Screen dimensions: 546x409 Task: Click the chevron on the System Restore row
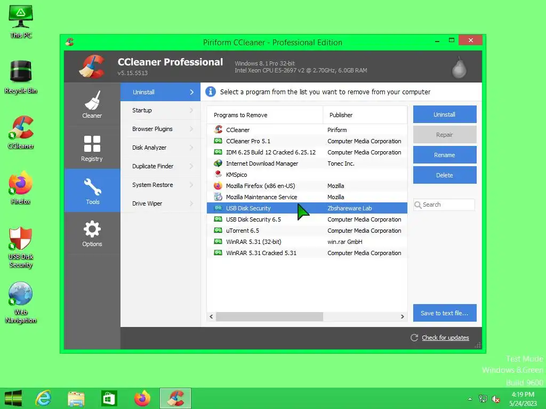click(191, 185)
